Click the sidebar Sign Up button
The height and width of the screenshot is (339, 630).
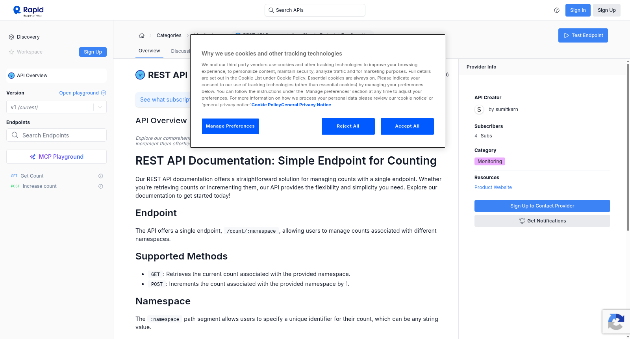[x=93, y=52]
